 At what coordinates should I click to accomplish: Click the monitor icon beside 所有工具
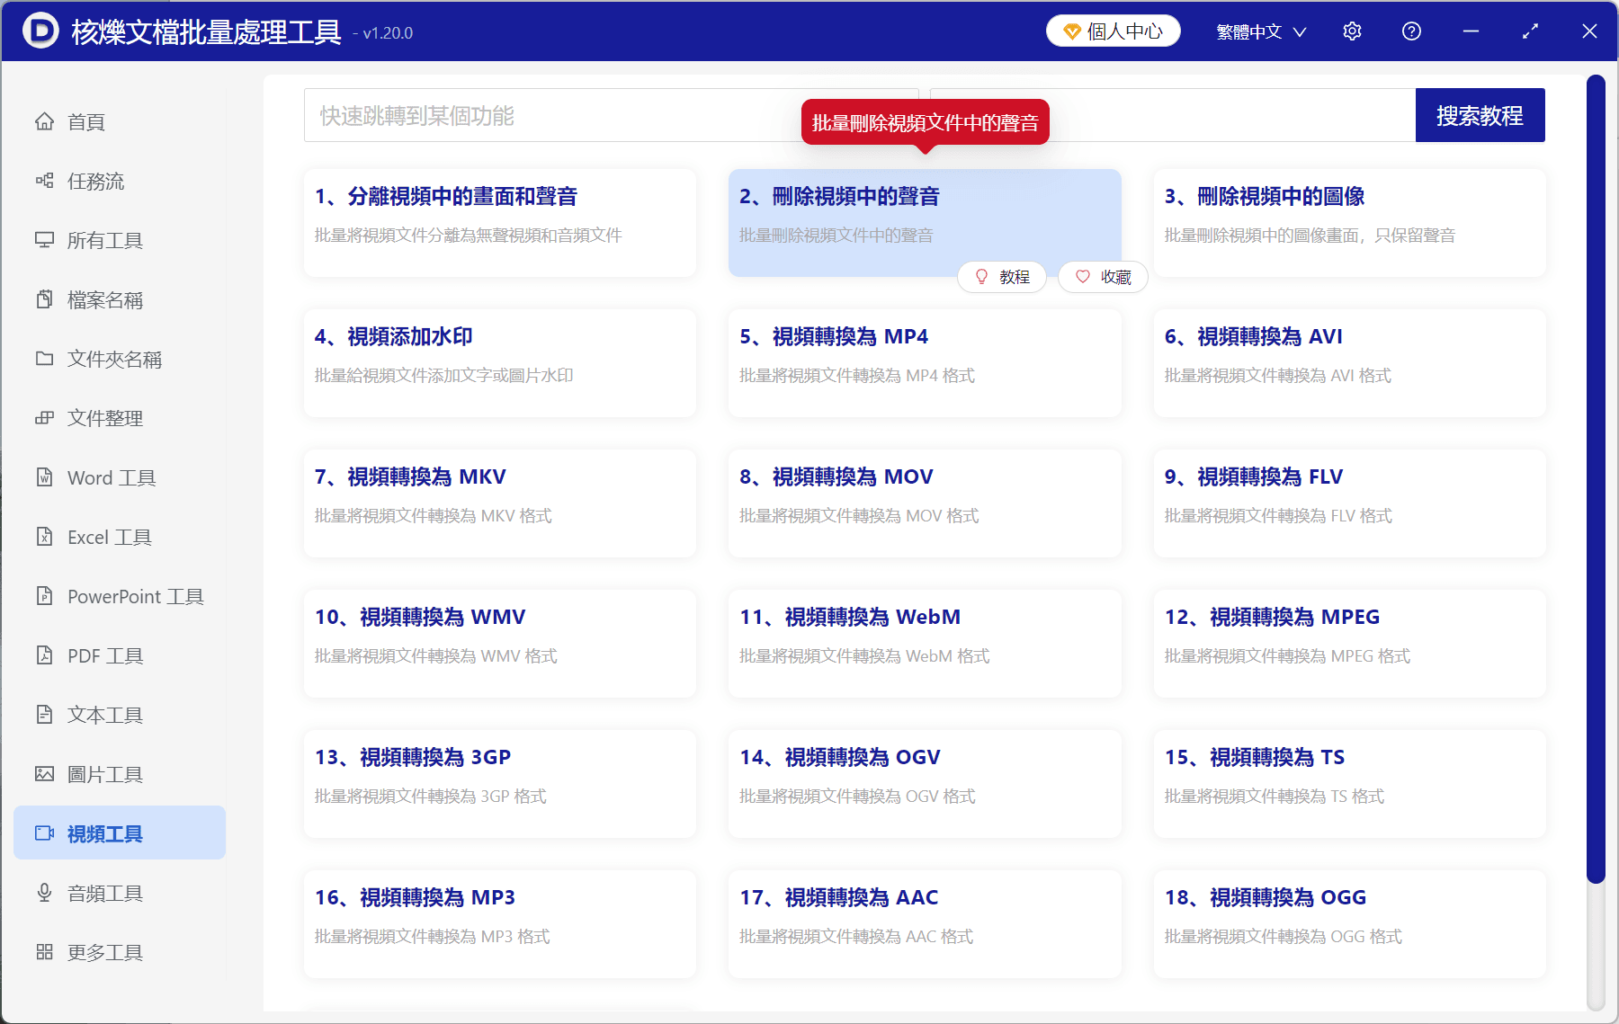[44, 240]
